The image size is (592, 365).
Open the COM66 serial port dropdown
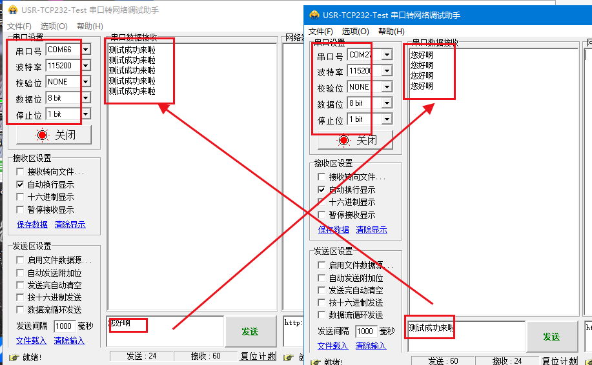pyautogui.click(x=86, y=50)
